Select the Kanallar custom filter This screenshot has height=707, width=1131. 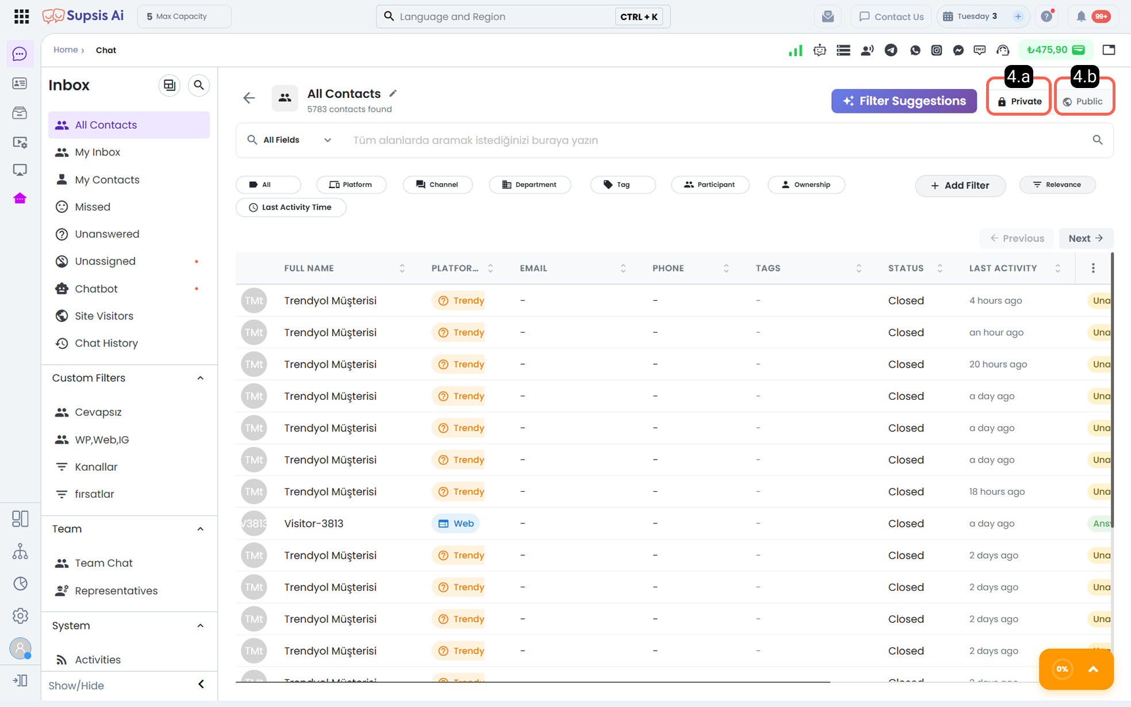[129, 467]
